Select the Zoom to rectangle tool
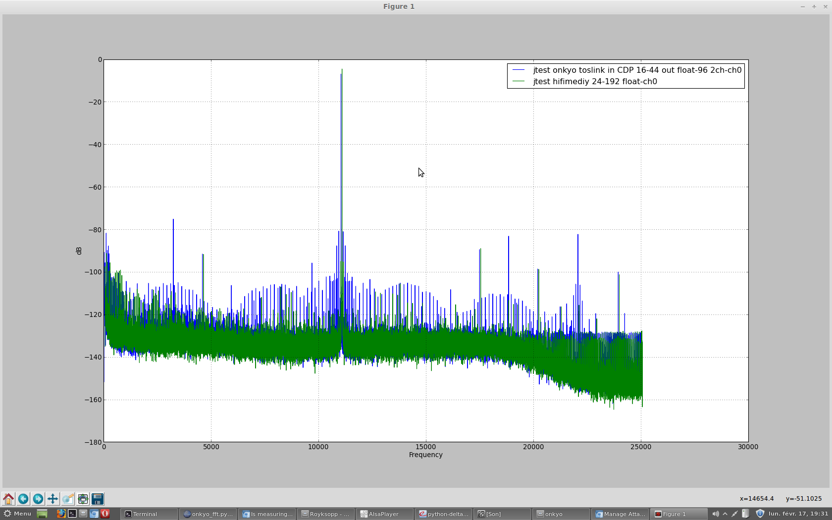The height and width of the screenshot is (520, 832). pos(68,499)
